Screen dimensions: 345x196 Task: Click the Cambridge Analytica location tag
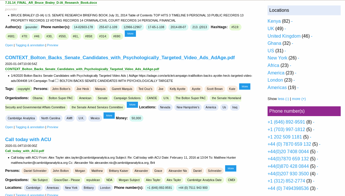[x=21, y=118]
